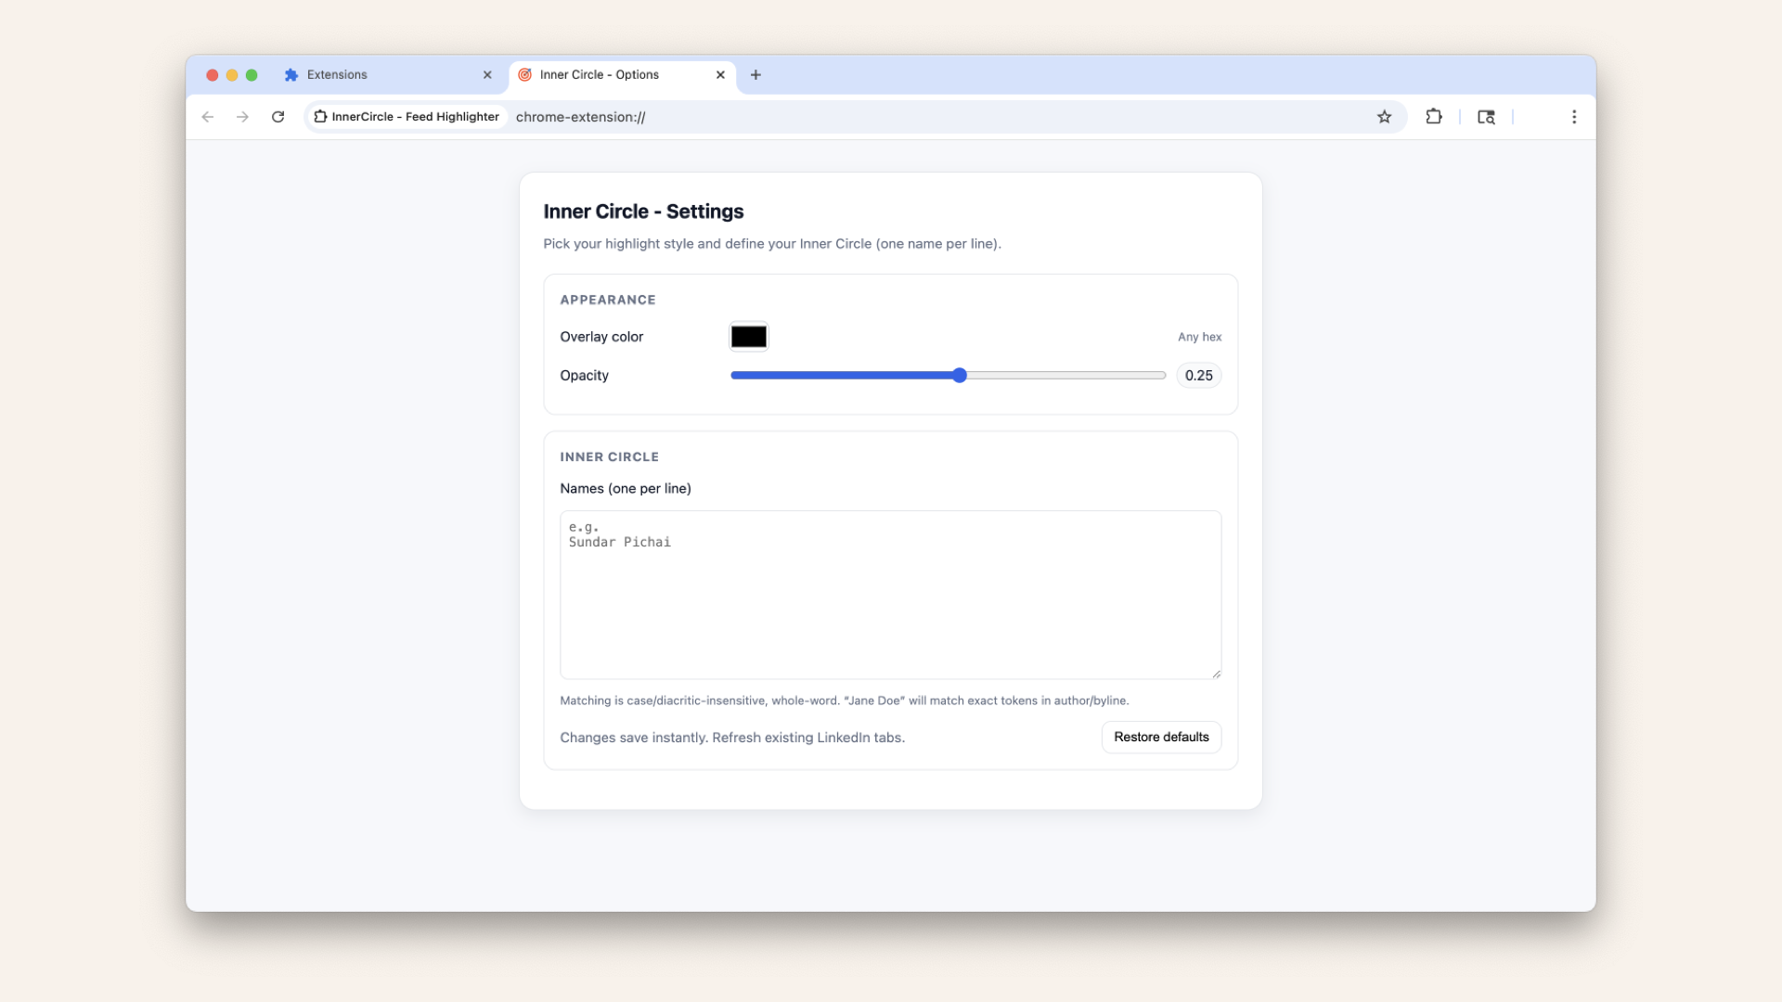Click the Pick your highlight style description
Image resolution: width=1782 pixels, height=1002 pixels.
pyautogui.click(x=772, y=244)
